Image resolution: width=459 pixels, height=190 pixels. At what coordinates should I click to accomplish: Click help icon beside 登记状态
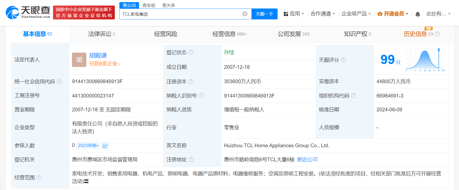coord(191,52)
